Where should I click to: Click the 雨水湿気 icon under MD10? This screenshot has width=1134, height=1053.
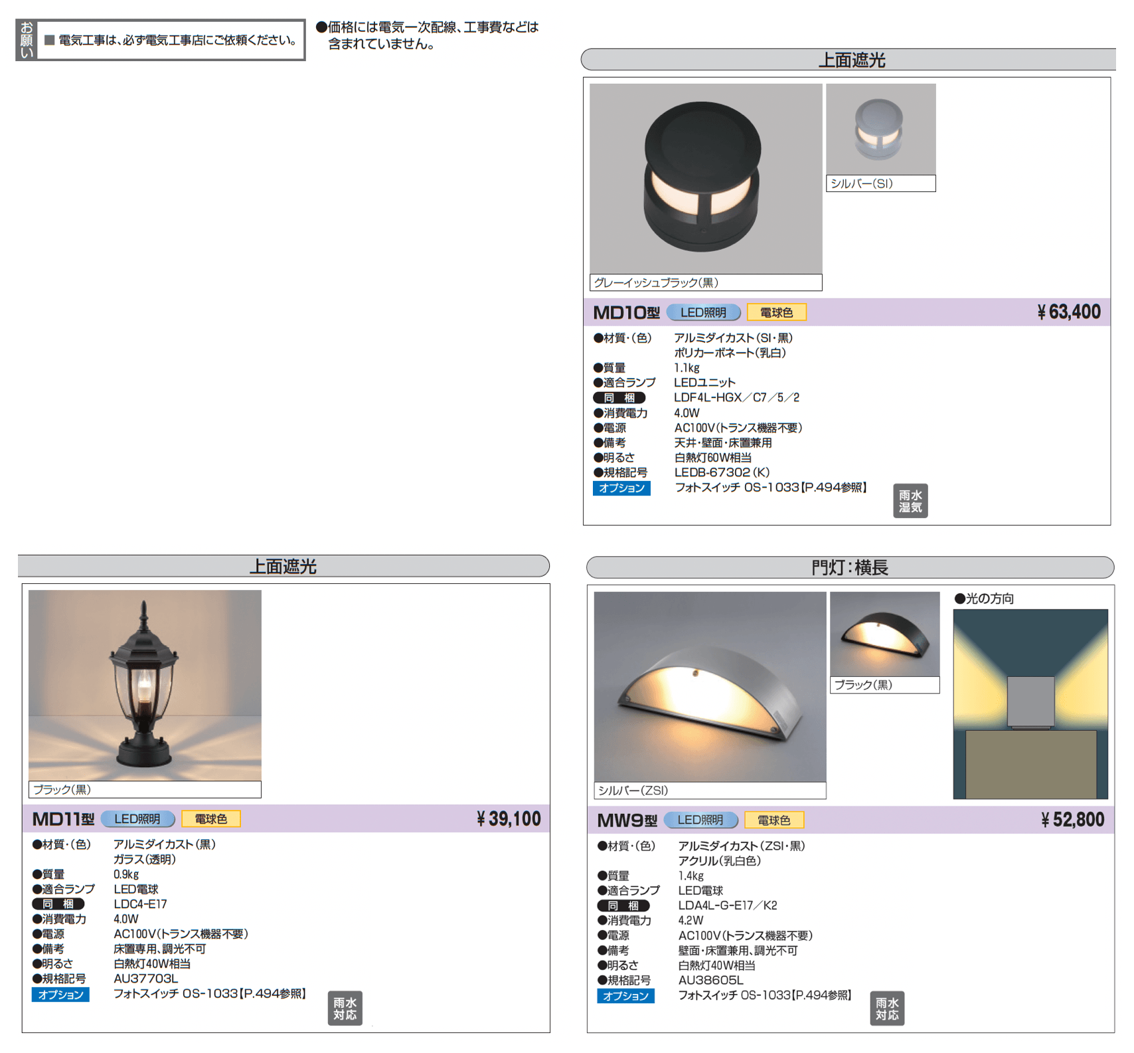[910, 501]
